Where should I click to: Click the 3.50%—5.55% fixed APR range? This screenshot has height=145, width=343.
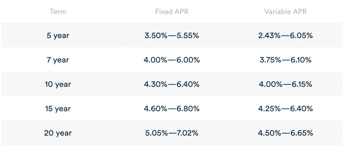click(171, 35)
